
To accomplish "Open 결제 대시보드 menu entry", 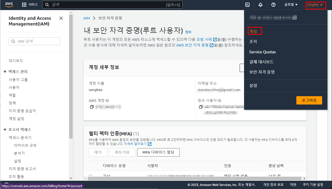I will click(261, 62).
